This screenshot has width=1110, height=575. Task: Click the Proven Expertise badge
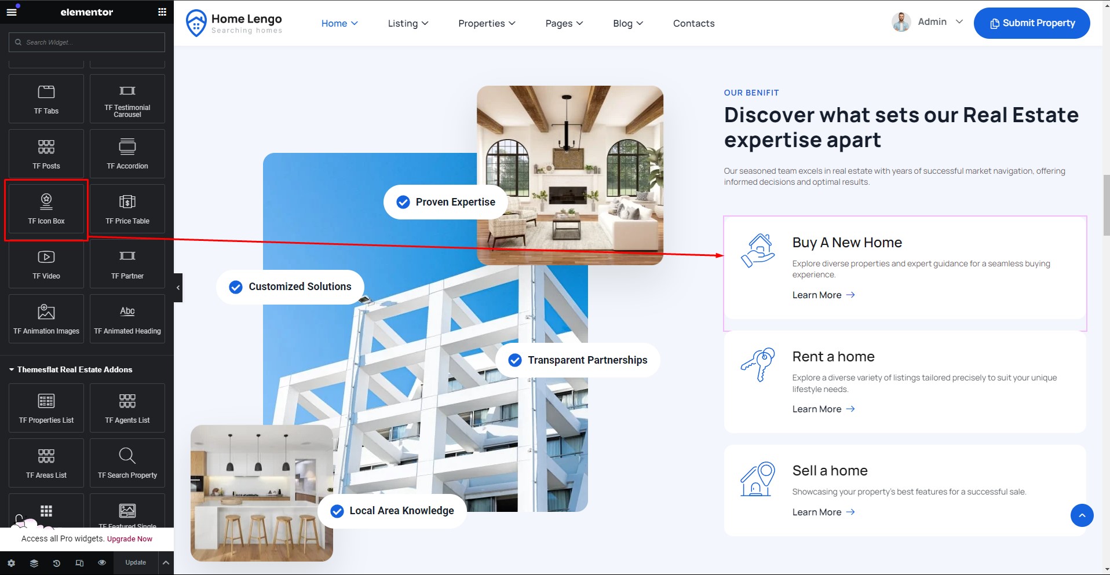pyautogui.click(x=446, y=202)
